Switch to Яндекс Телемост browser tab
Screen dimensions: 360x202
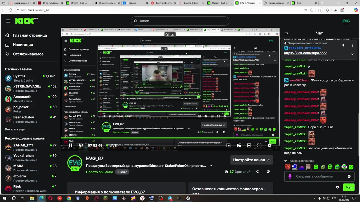coord(107,3)
